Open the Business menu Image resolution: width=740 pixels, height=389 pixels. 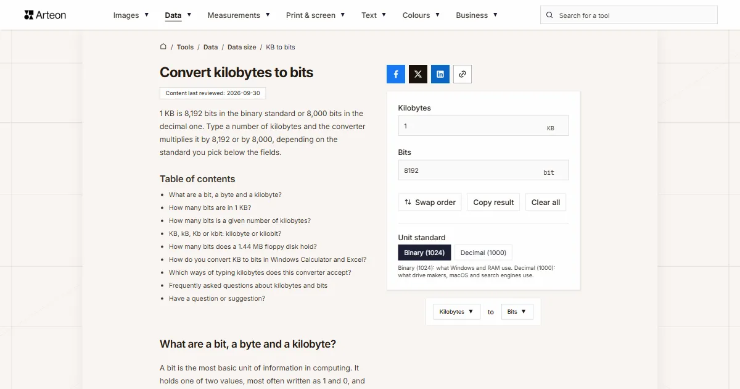pos(477,15)
